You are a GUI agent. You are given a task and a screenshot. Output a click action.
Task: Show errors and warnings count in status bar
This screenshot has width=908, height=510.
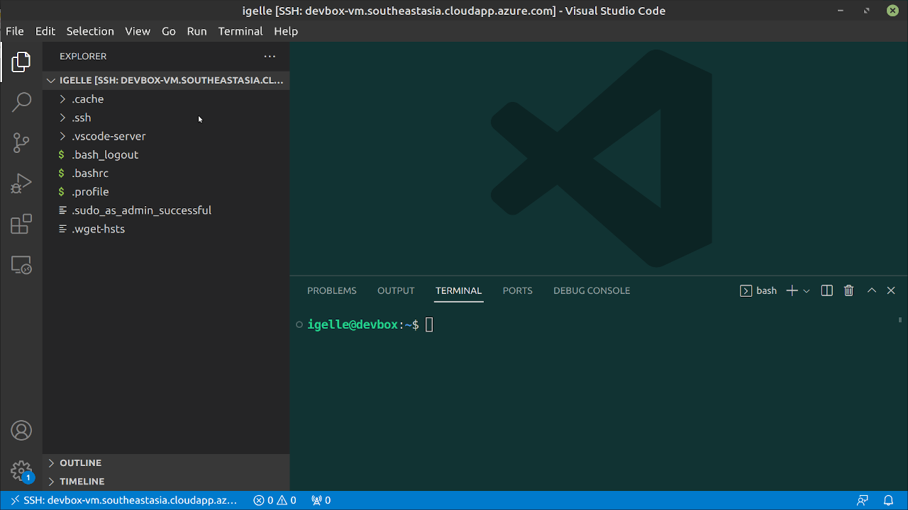click(x=275, y=500)
